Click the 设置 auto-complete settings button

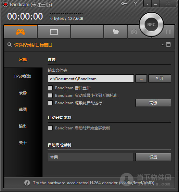[x=153, y=157]
